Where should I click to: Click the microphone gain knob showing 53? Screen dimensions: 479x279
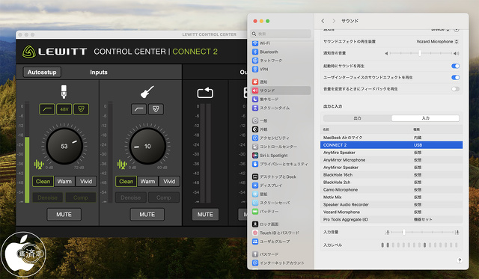coord(64,146)
